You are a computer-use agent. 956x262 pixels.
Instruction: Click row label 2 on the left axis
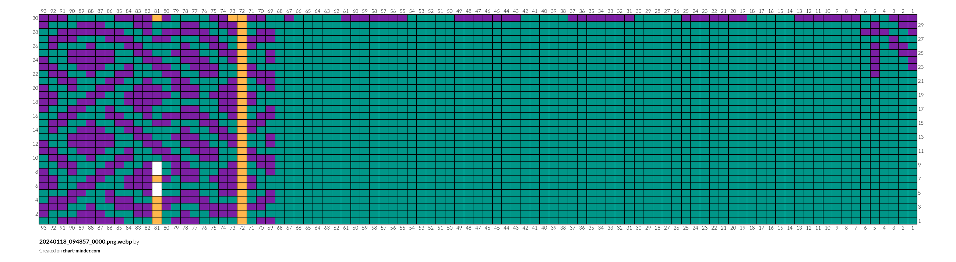coord(36,214)
